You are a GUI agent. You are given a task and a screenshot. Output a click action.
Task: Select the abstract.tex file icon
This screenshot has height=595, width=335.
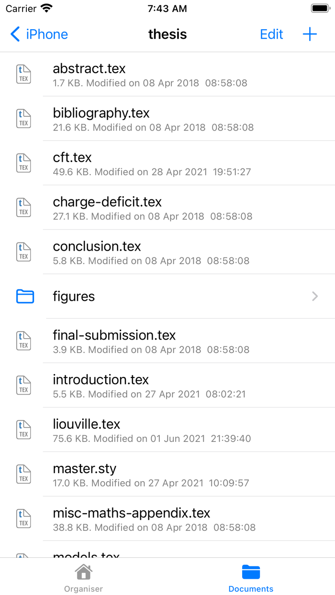coord(23,74)
